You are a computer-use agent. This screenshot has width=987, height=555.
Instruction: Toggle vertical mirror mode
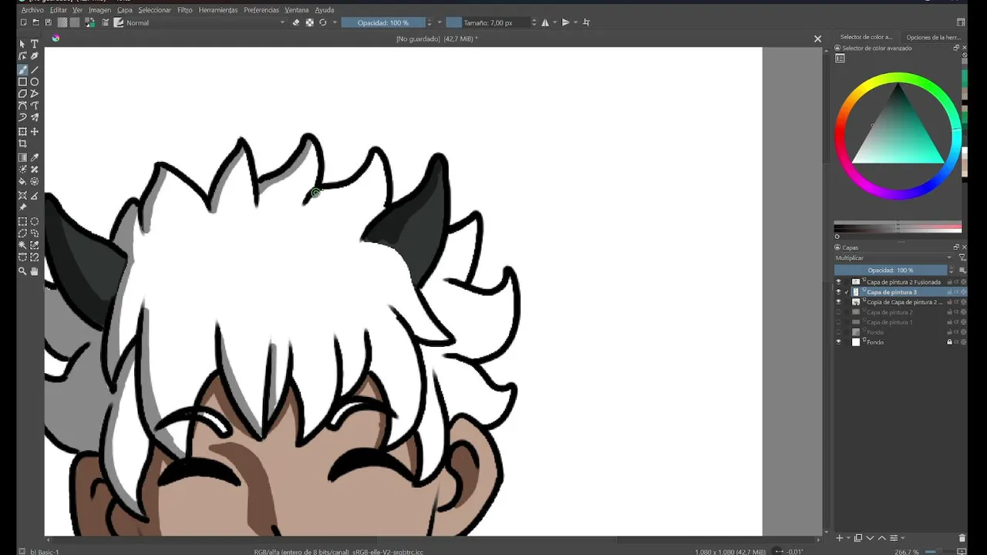click(565, 22)
